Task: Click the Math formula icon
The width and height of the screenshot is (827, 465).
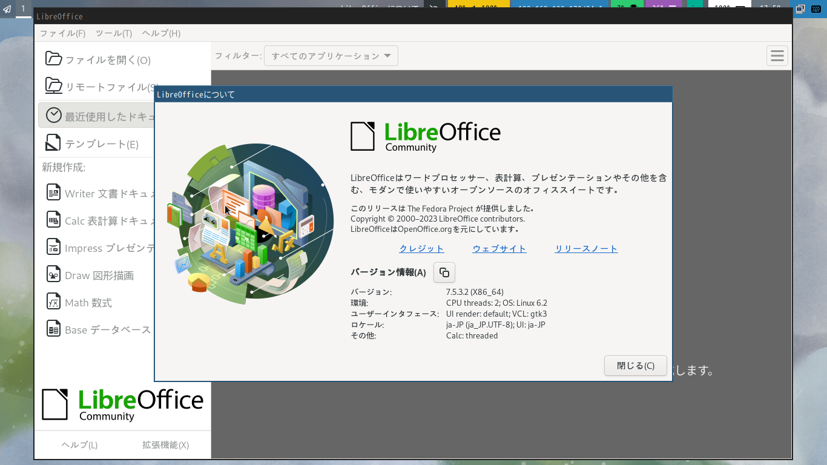Action: [x=54, y=302]
